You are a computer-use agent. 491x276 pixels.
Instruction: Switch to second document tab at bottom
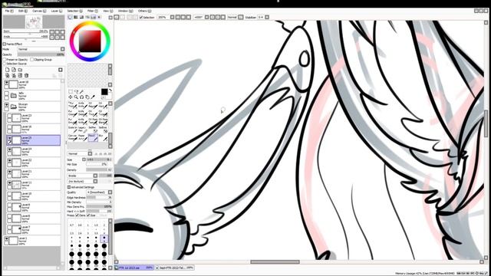coord(174,268)
